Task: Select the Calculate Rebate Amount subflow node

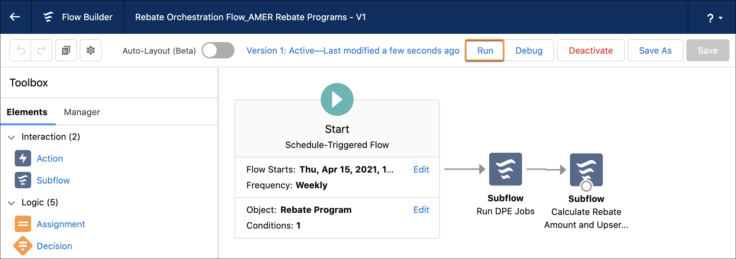Action: 586,170
